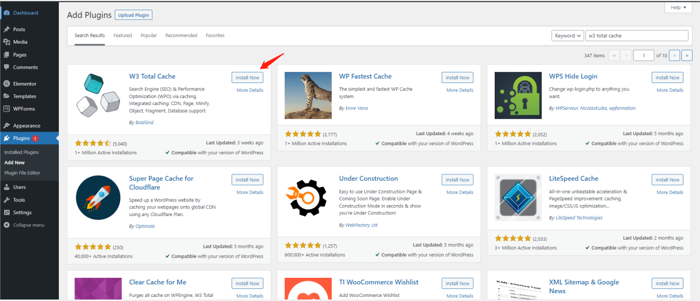
Task: Open the Keyword search type dropdown
Action: [568, 36]
